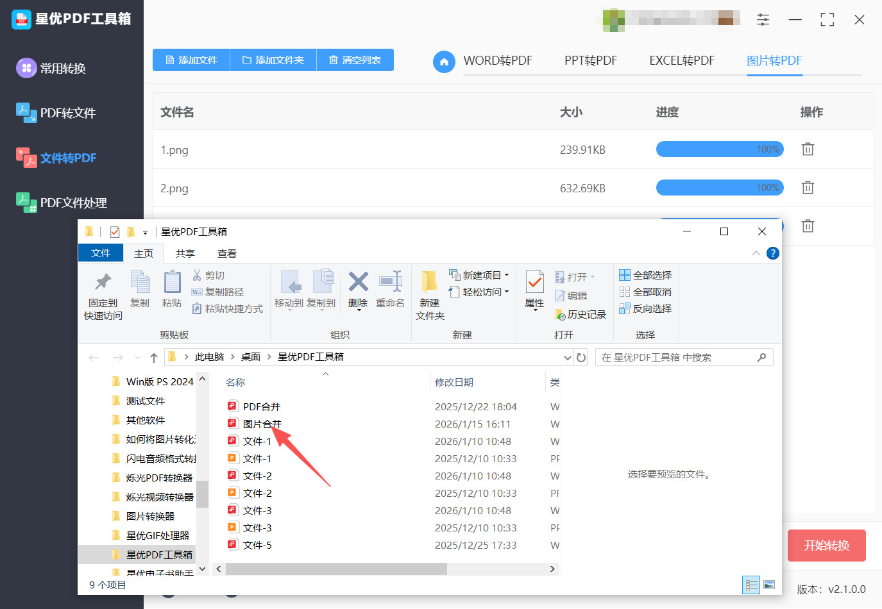Open the PDF文件处理 sidebar section

tap(62, 203)
